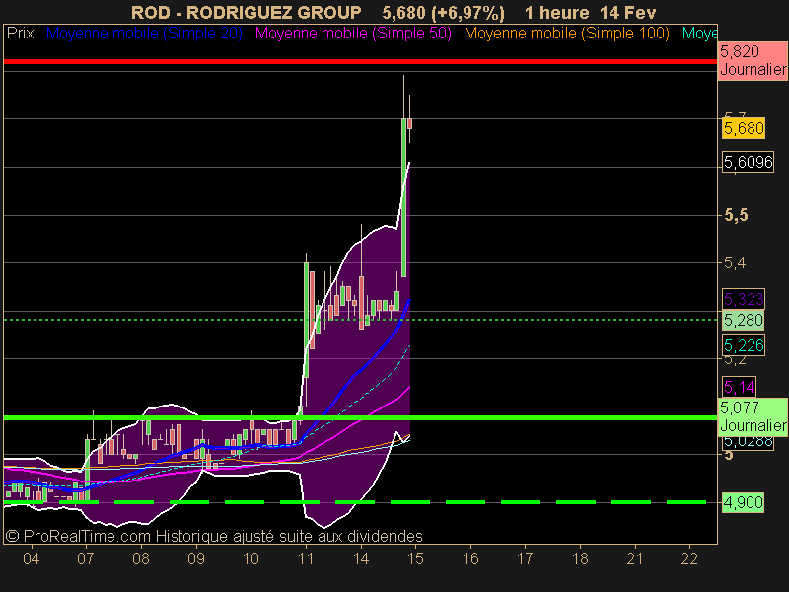This screenshot has width=789, height=592.
Task: Click the '1 heure' timeframe label
Action: tap(556, 12)
